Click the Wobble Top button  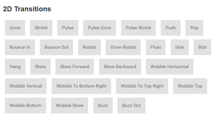click(x=190, y=86)
